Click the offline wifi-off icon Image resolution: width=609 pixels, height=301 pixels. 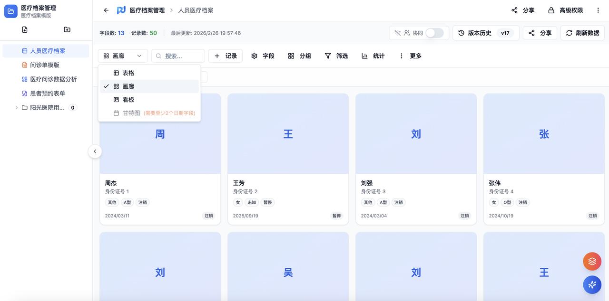[x=398, y=33]
